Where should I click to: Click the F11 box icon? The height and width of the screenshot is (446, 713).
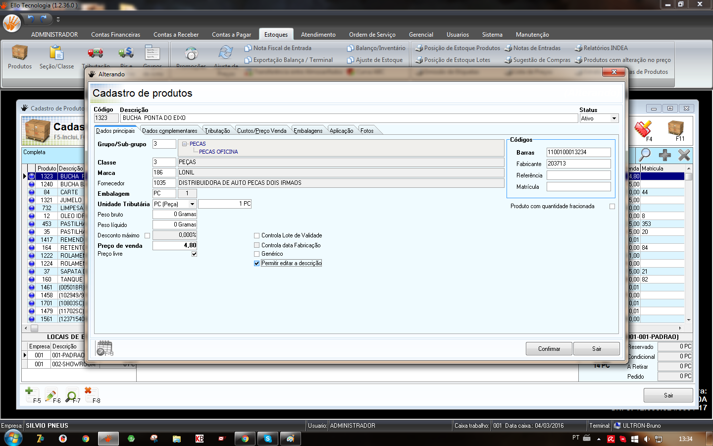pos(676,131)
